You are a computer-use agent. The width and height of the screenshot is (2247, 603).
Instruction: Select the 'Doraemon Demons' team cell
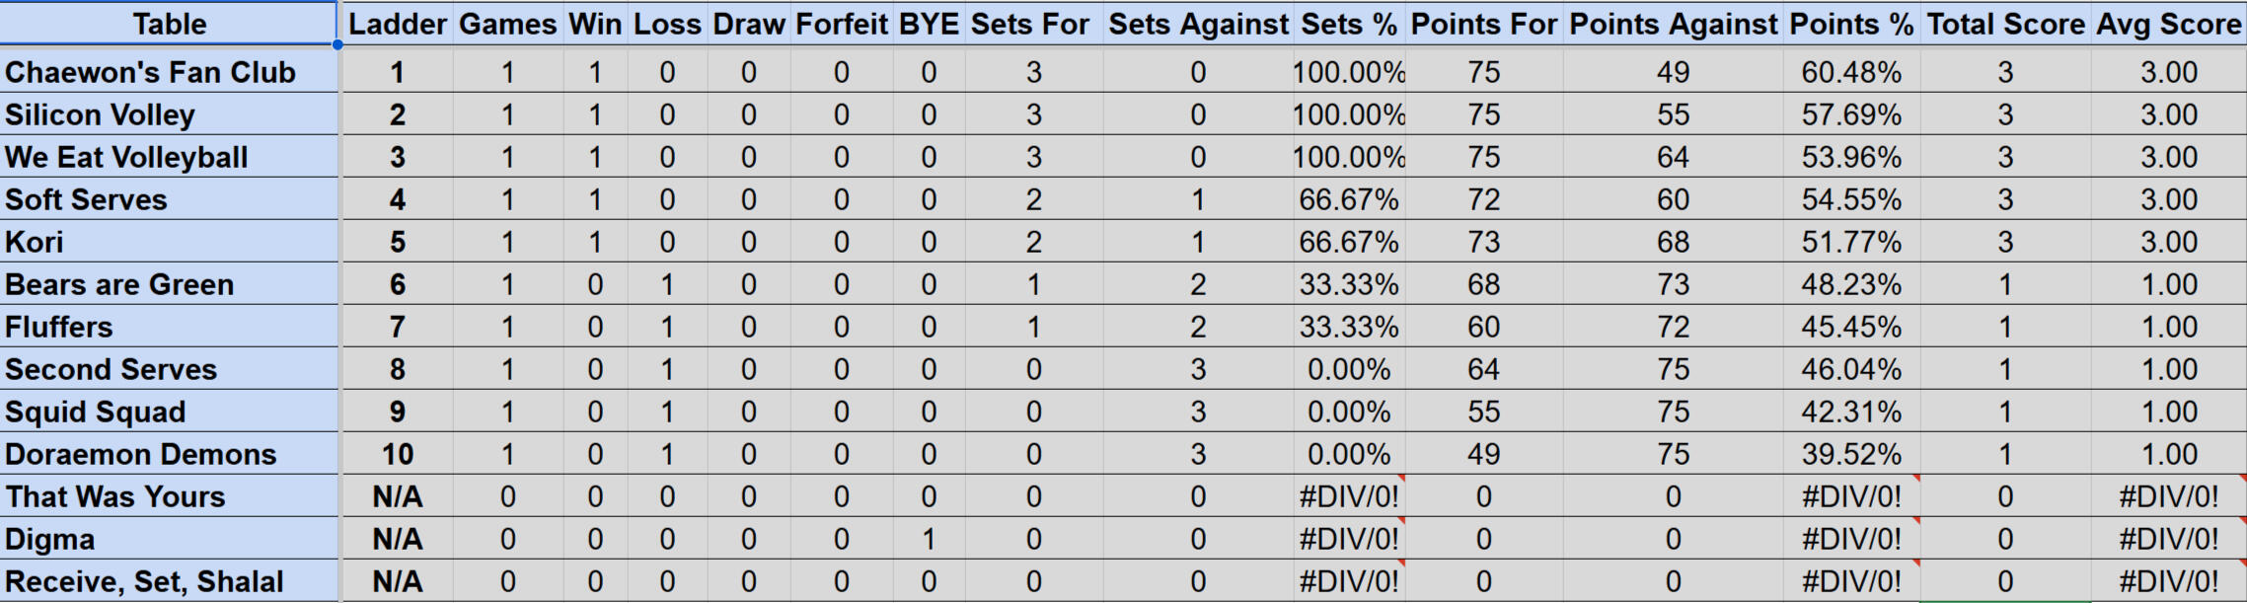click(x=140, y=454)
